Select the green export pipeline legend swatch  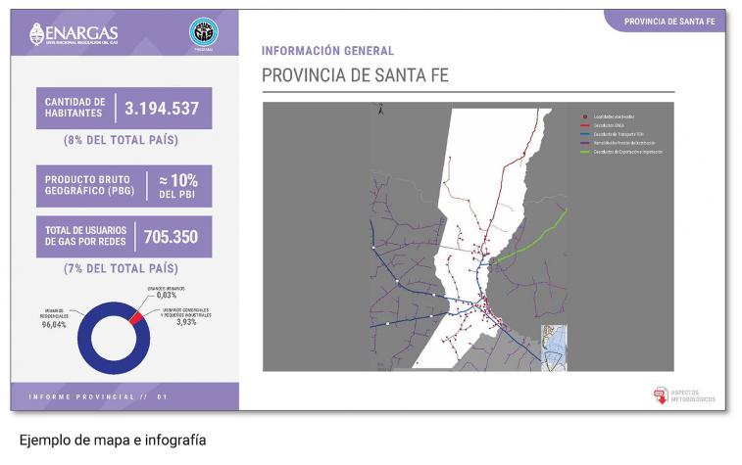(x=585, y=152)
